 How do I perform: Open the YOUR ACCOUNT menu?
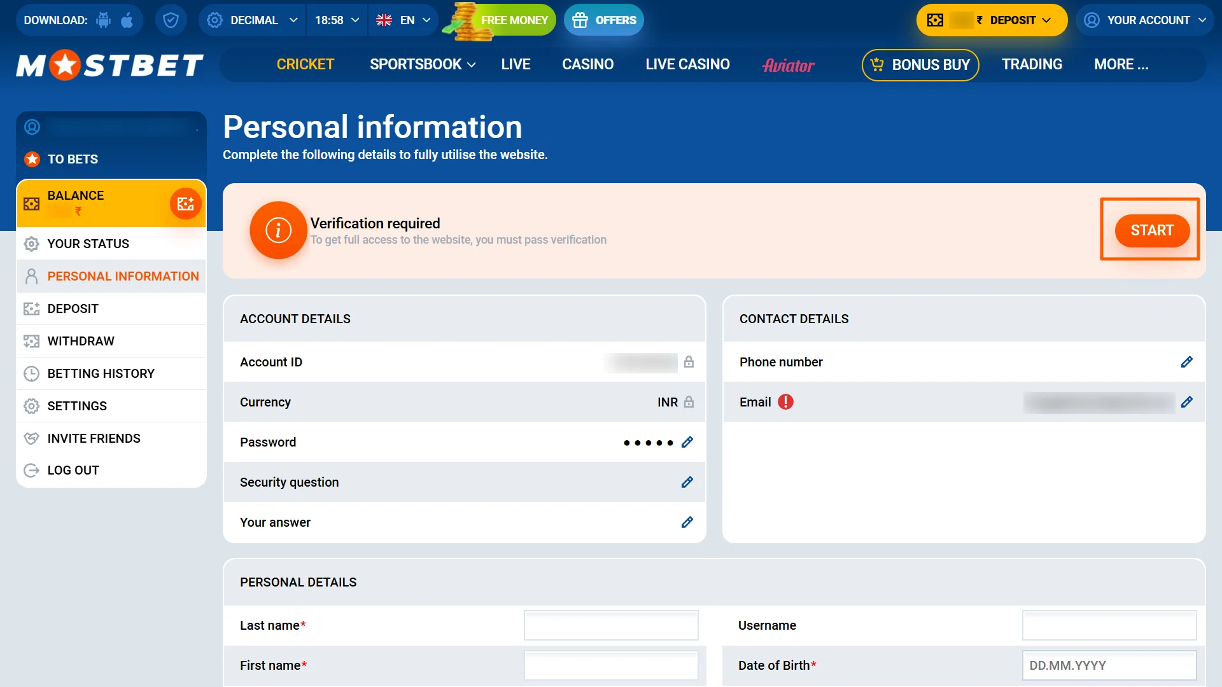(x=1145, y=20)
